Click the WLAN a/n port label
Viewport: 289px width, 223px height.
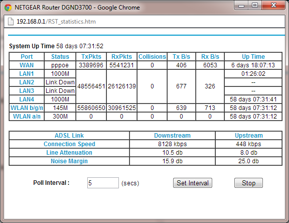pyautogui.click(x=27, y=117)
